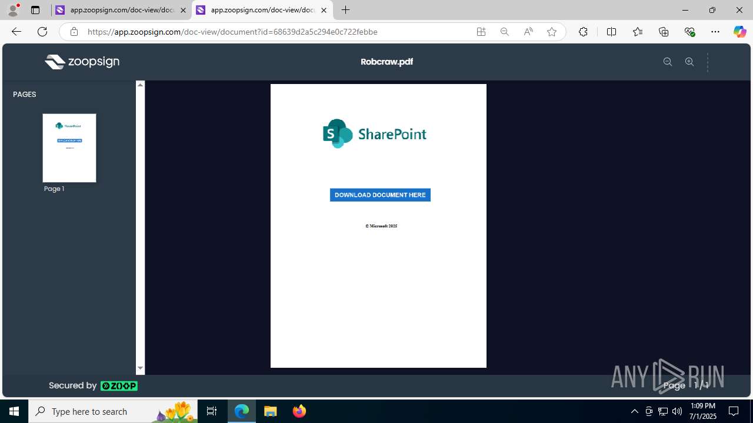The height and width of the screenshot is (423, 753).
Task: Open Task View on taskbar
Action: pos(212,411)
